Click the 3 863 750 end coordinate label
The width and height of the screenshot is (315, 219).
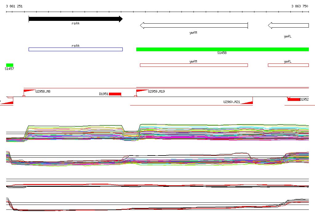coord(300,6)
